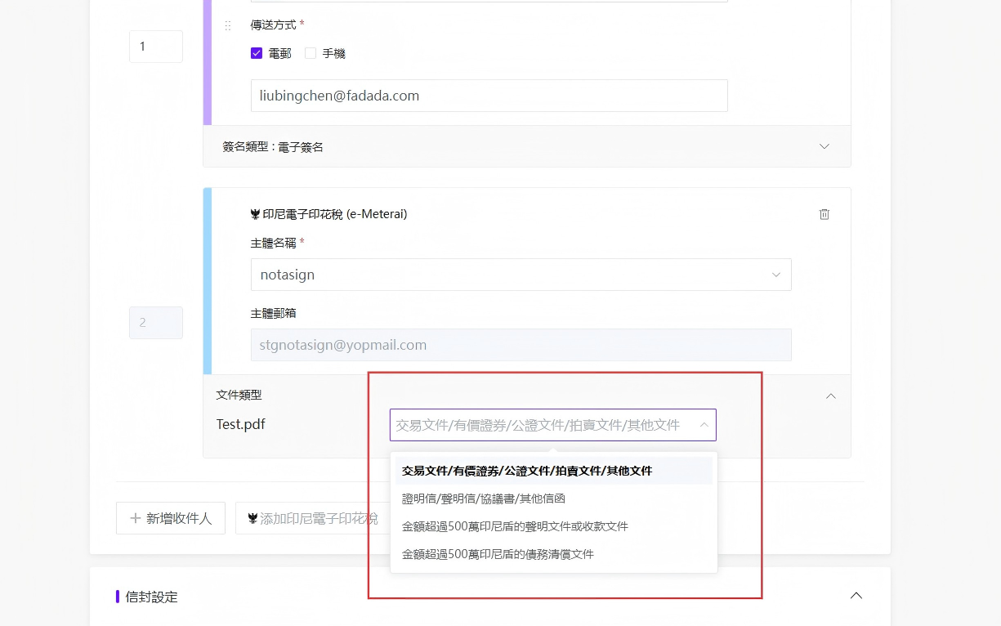The height and width of the screenshot is (626, 1001).
Task: Click garuda icon on 添加印尼電子印花稅 button
Action: pos(253,518)
